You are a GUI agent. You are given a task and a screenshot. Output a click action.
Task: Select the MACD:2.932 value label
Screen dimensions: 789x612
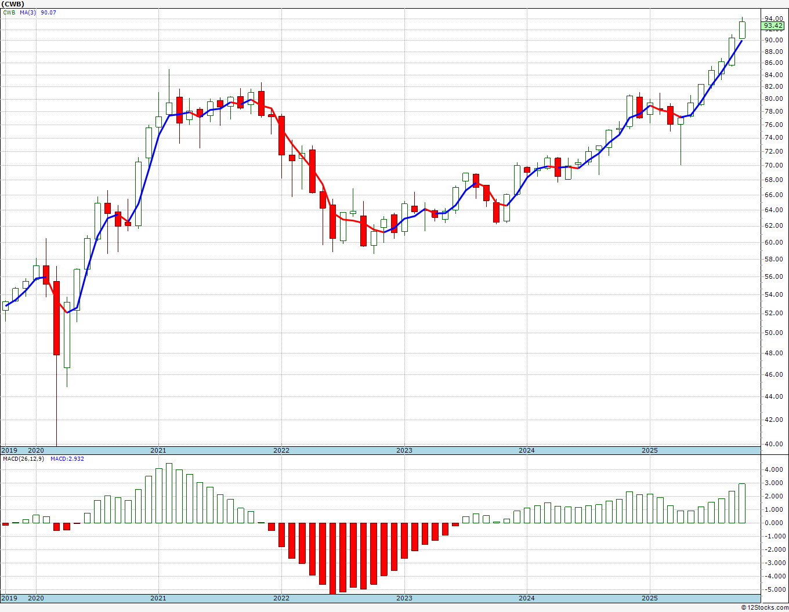67,459
